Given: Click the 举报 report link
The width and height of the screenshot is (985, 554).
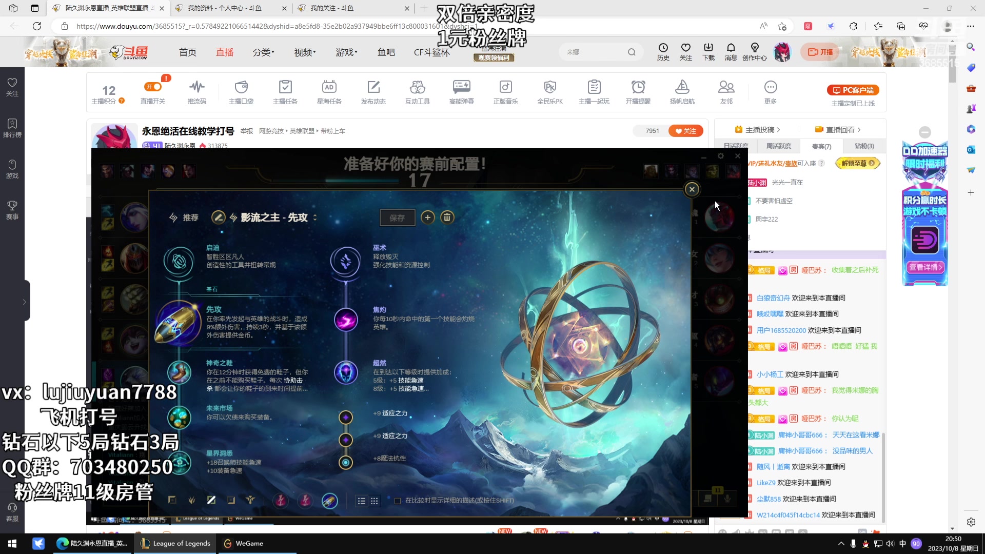Looking at the screenshot, I should click(247, 131).
